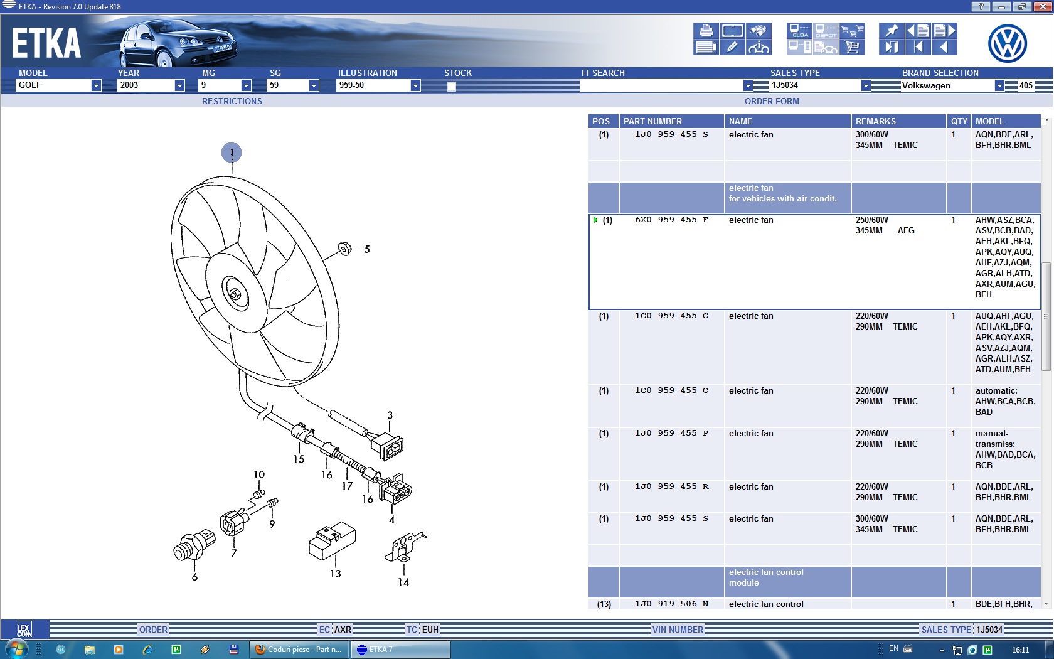Switch to Coduri piese taskbar window
Viewport: 1054px width, 659px height.
click(299, 650)
